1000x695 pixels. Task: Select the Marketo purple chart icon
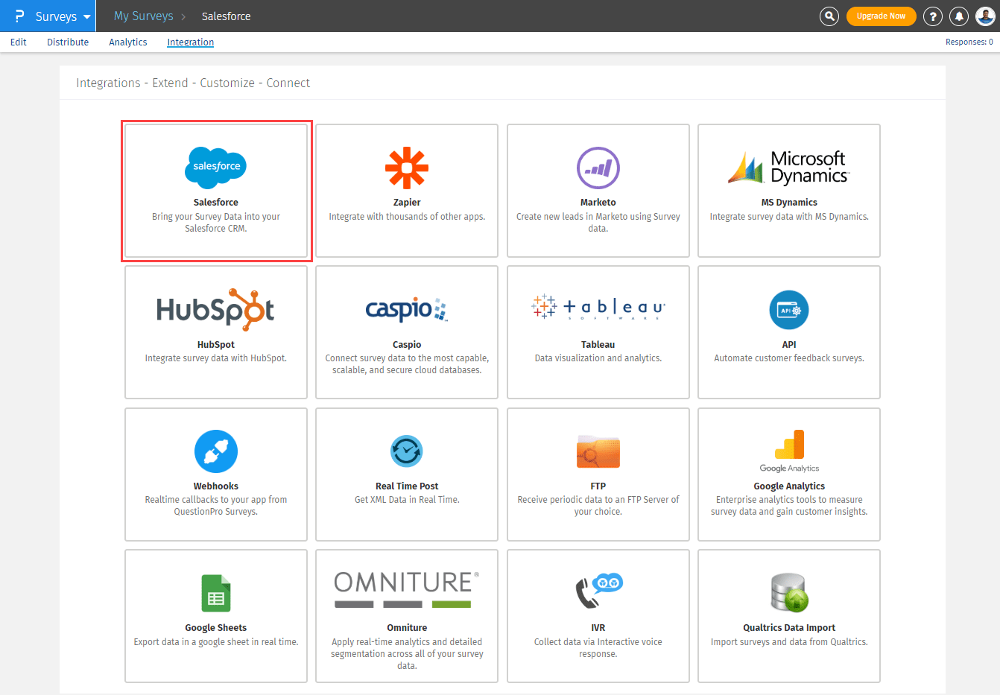pyautogui.click(x=598, y=168)
